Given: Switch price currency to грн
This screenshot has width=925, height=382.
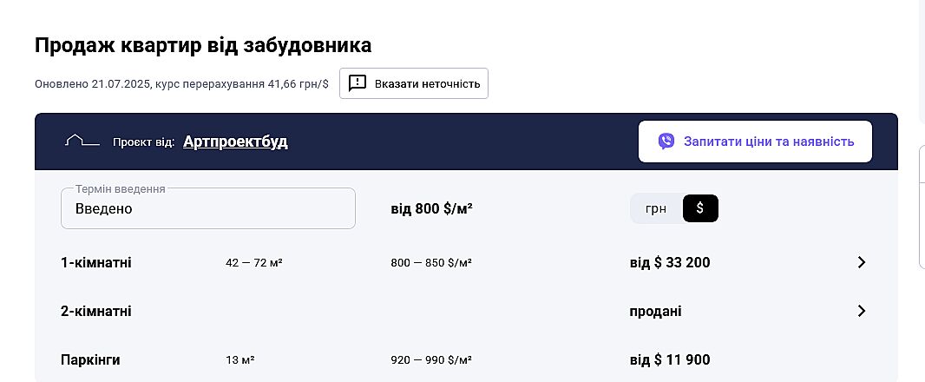Looking at the screenshot, I should point(656,208).
